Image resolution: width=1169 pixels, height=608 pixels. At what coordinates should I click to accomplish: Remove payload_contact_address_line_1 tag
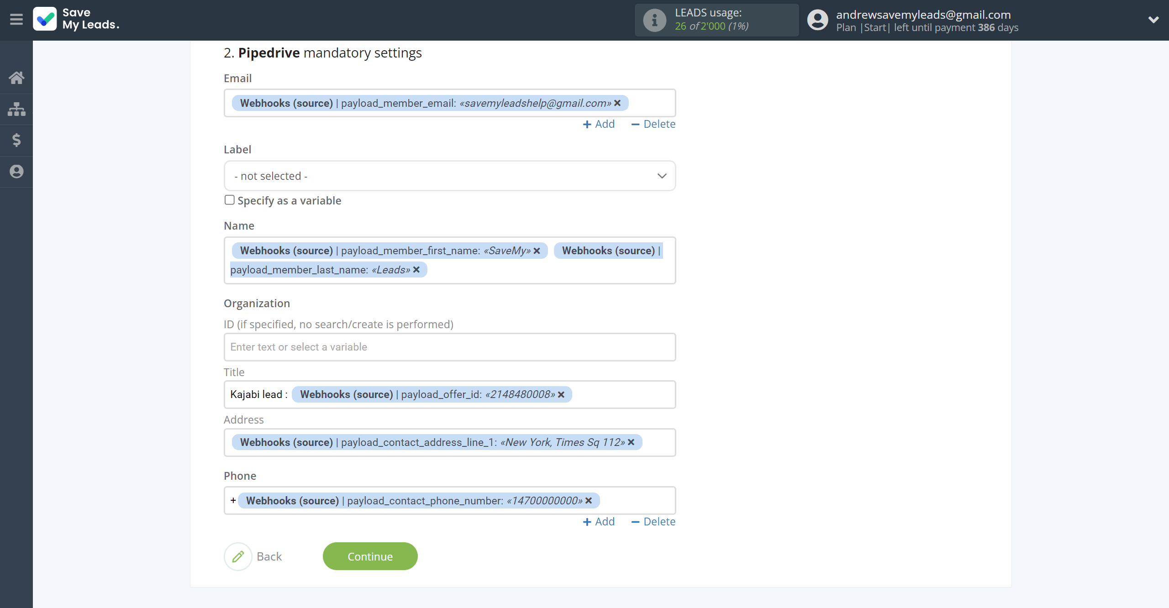631,442
